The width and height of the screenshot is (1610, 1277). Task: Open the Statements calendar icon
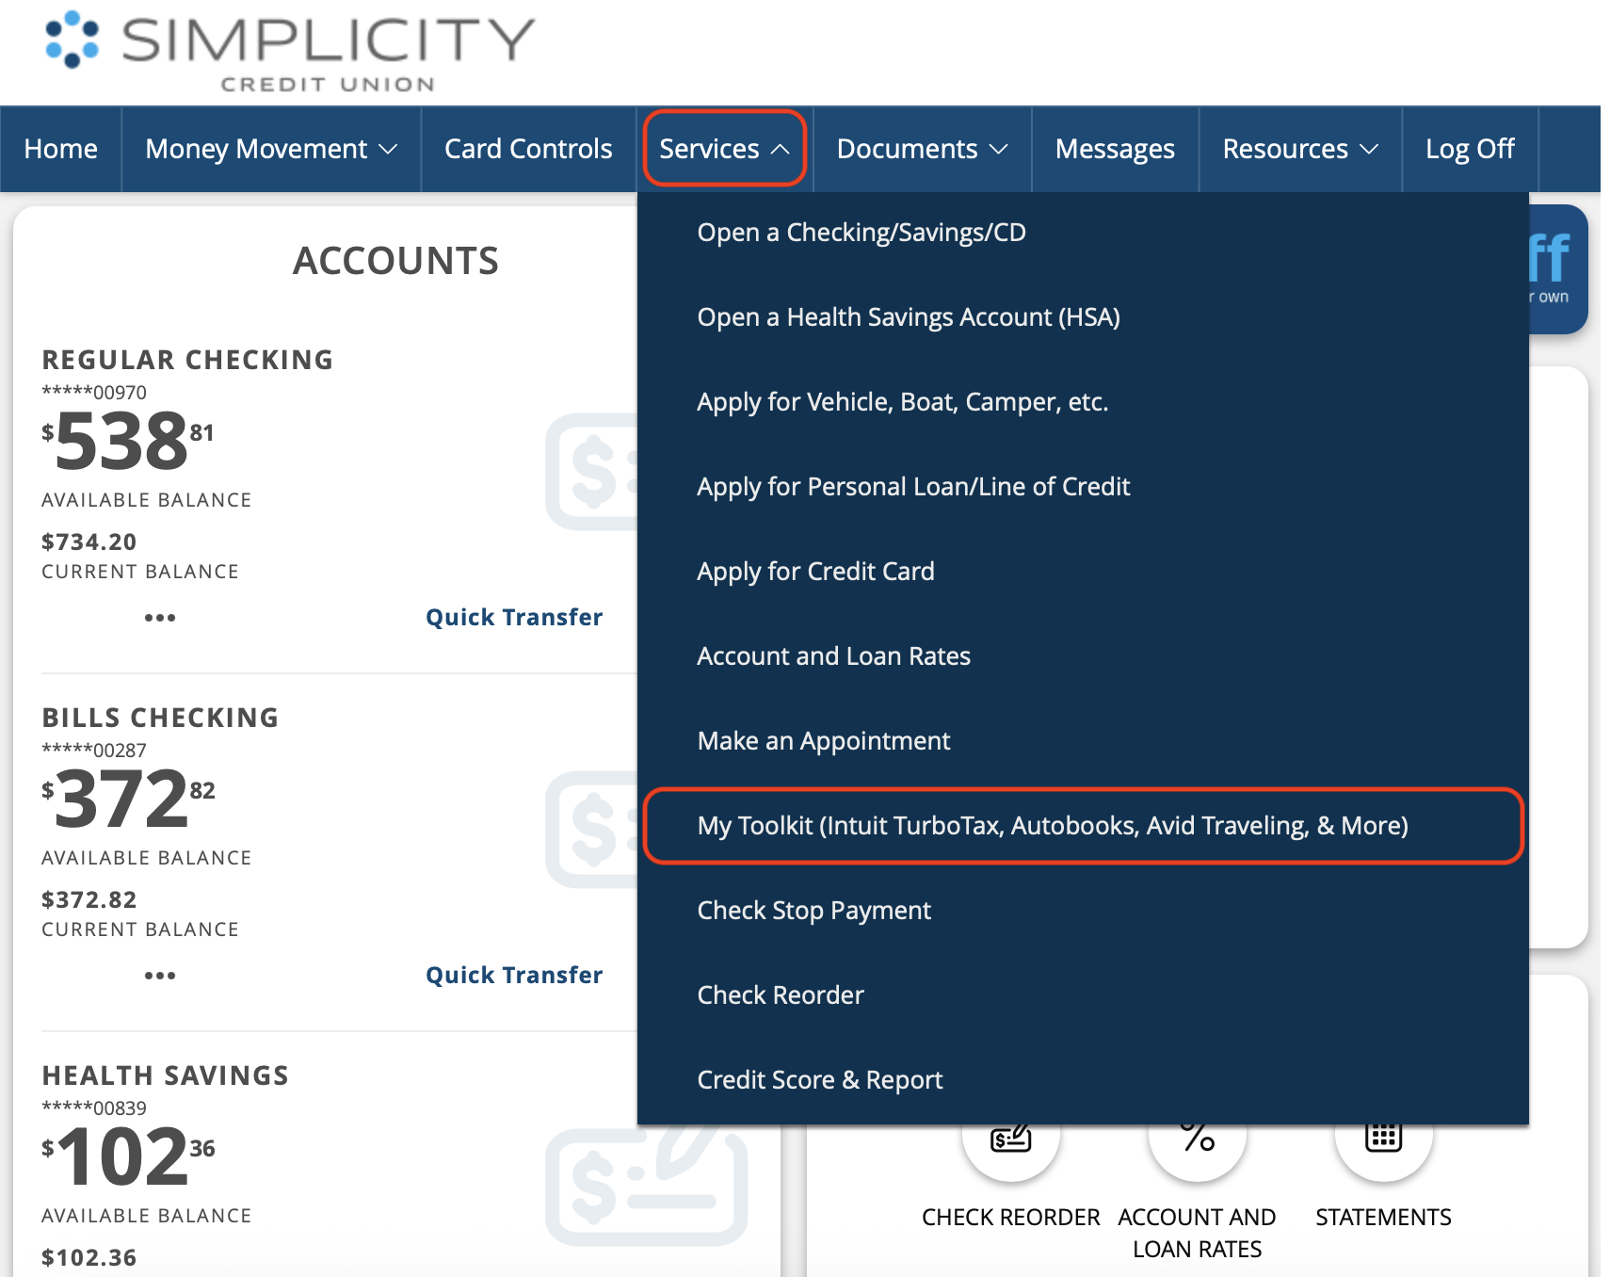pyautogui.click(x=1383, y=1141)
